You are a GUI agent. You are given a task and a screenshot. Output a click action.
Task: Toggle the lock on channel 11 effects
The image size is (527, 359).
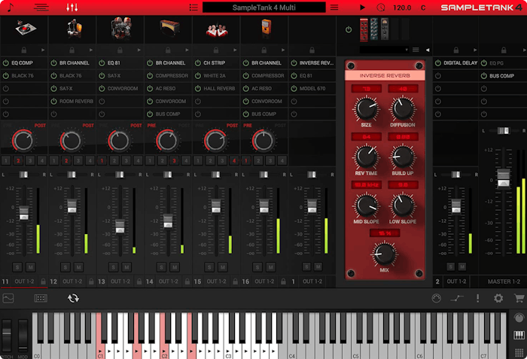[x=24, y=50]
